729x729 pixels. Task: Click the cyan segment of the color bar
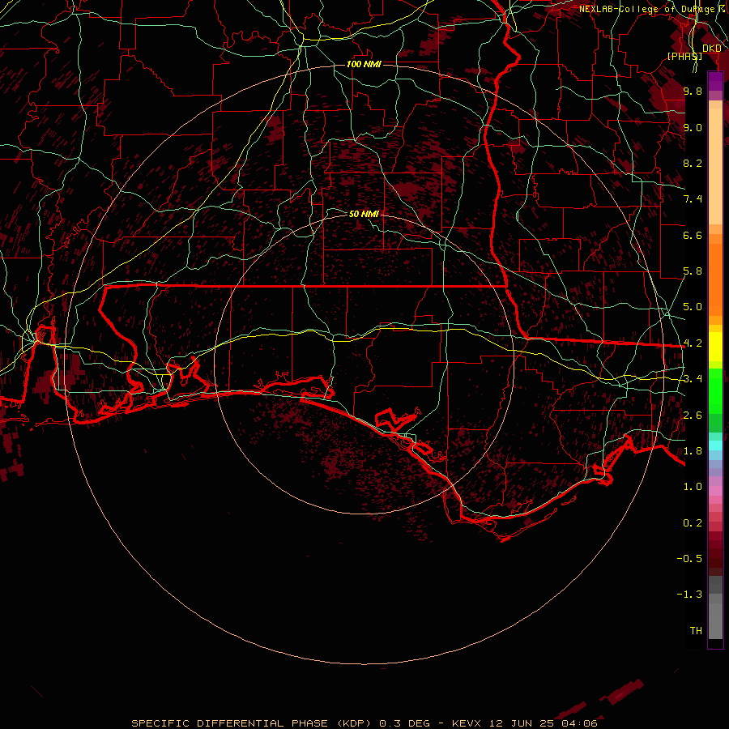(715, 446)
